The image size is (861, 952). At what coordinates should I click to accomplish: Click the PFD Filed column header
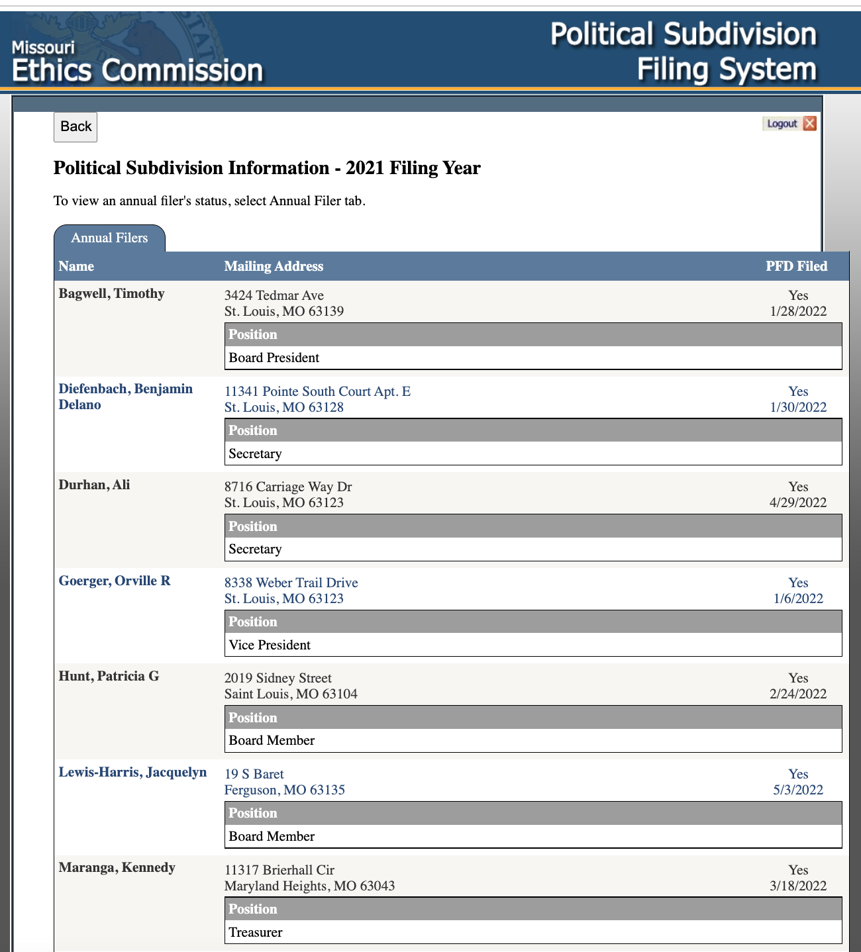(796, 266)
